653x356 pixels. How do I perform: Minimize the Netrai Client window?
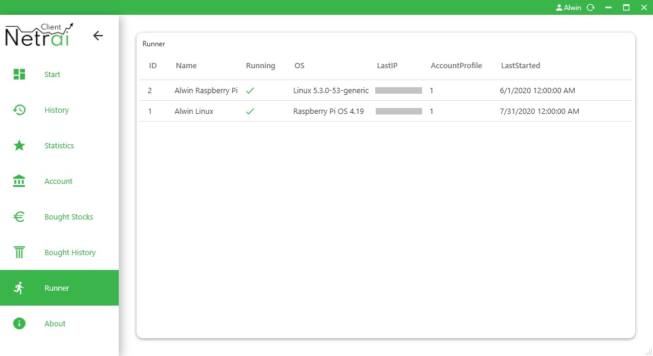608,8
